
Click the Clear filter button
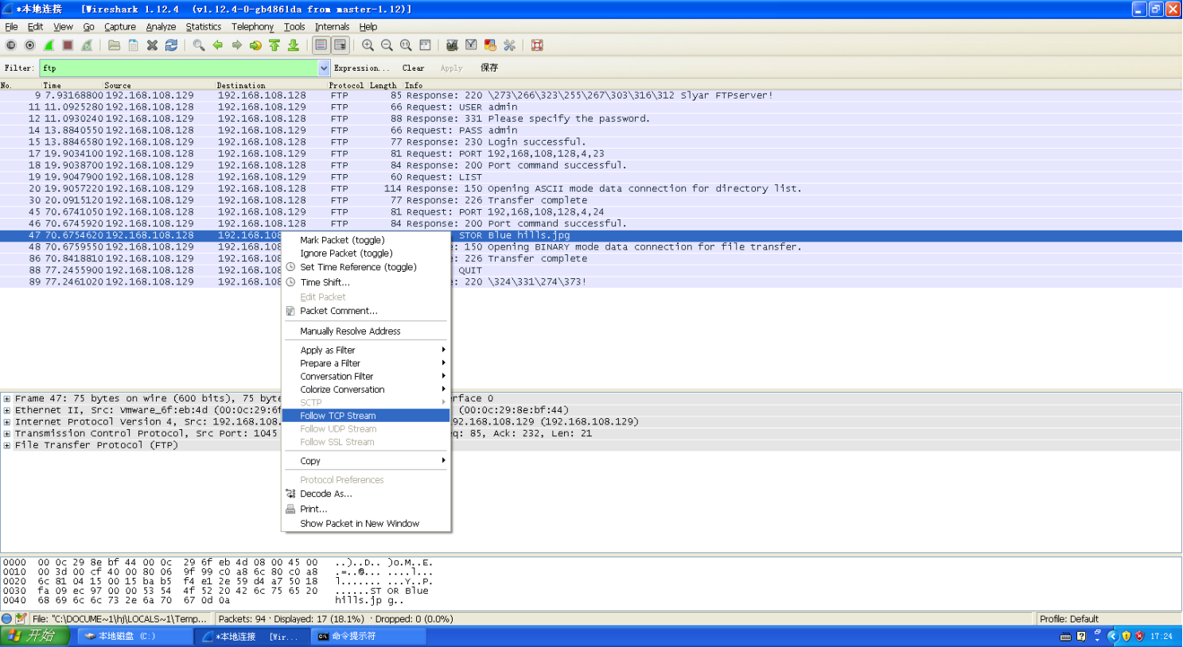tap(413, 68)
